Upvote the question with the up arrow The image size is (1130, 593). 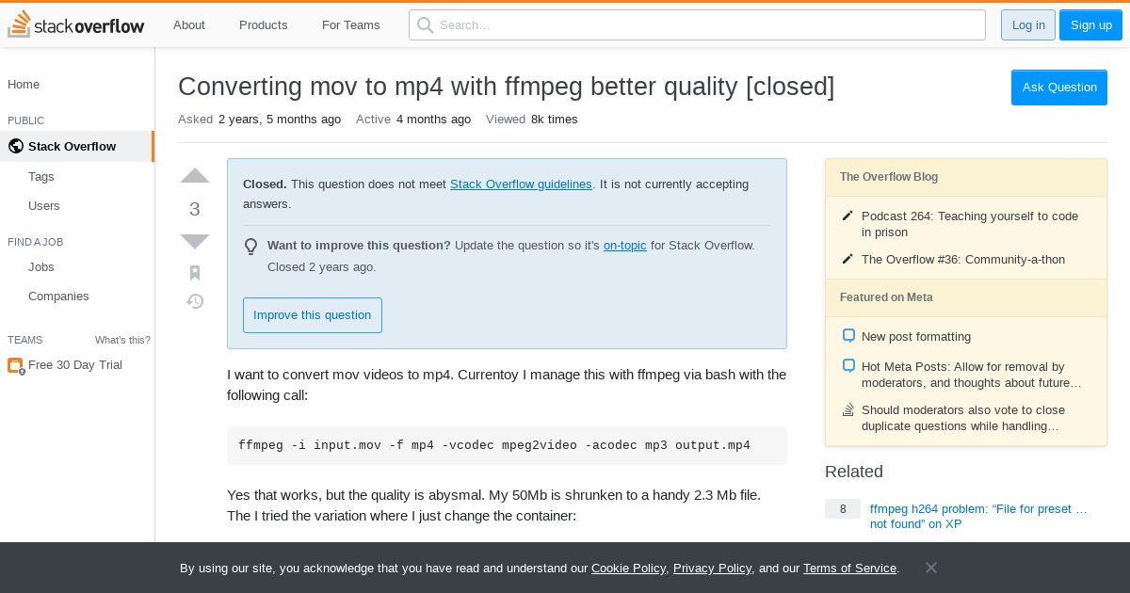coord(195,176)
